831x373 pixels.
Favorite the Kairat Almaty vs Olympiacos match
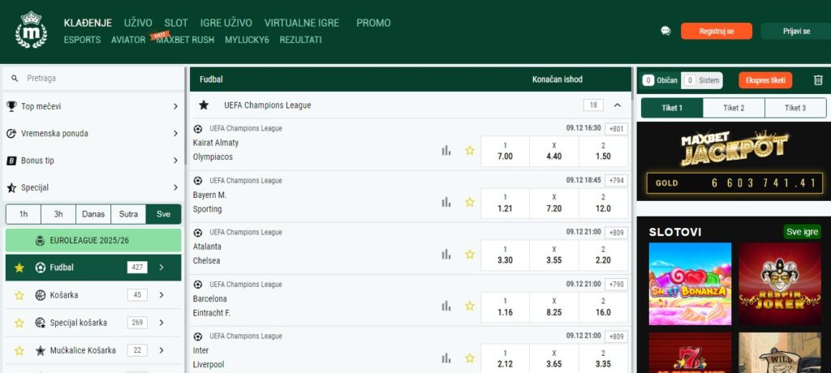(x=470, y=151)
